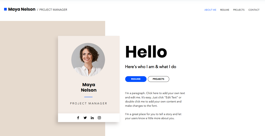Open Contact in the top navigation
This screenshot has width=265, height=136.
click(254, 10)
